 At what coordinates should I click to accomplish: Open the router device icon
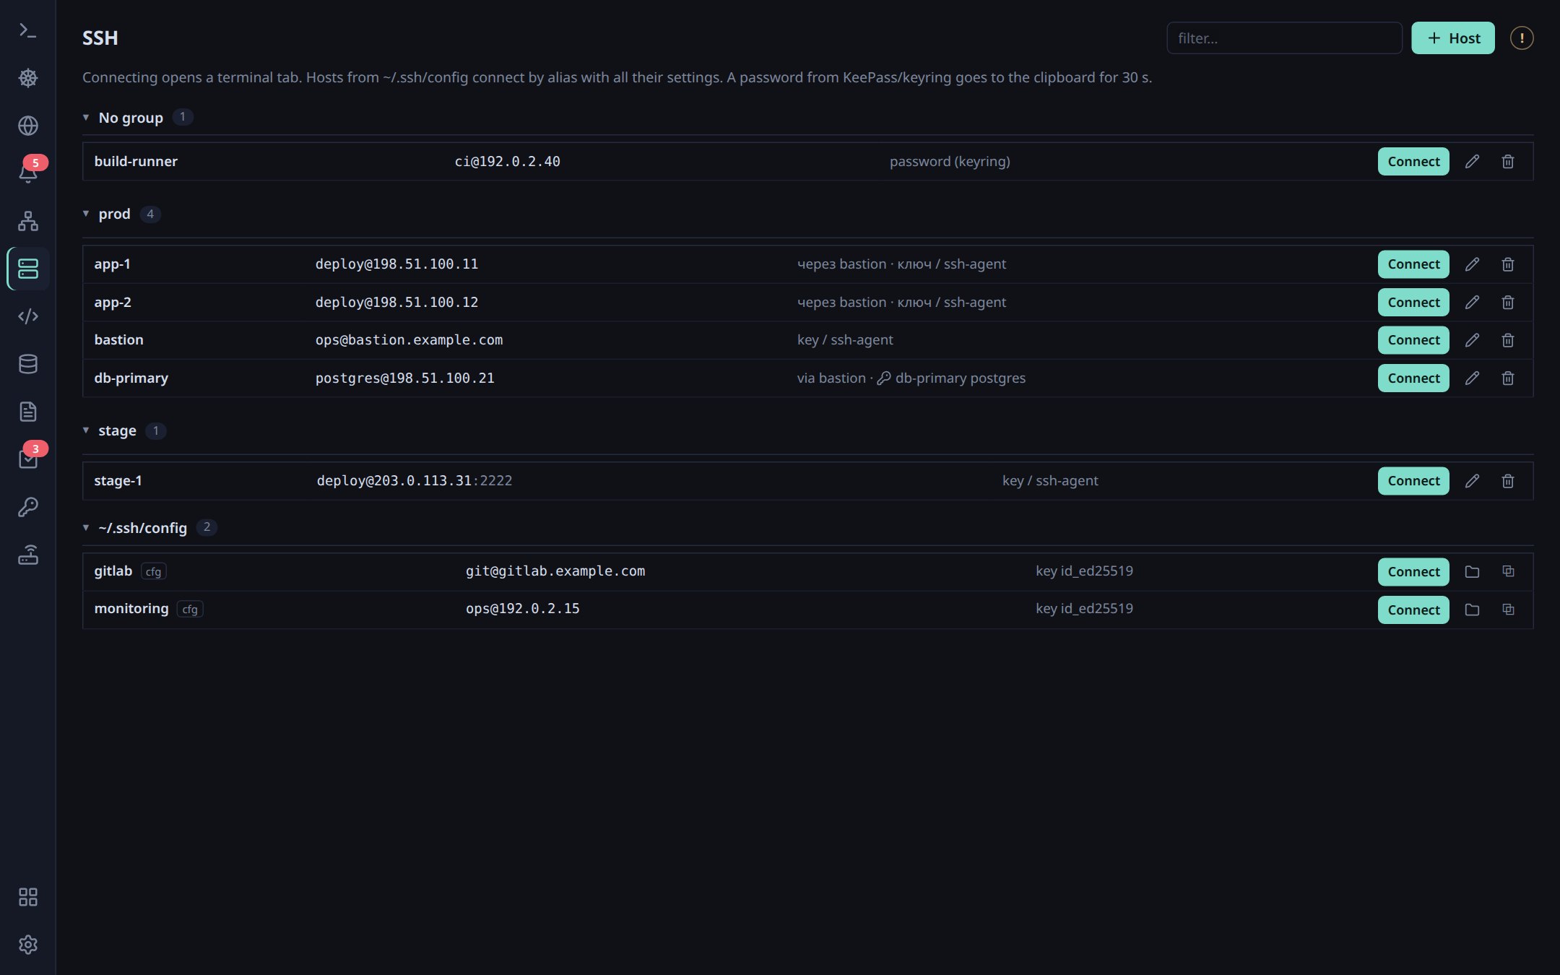tap(28, 555)
